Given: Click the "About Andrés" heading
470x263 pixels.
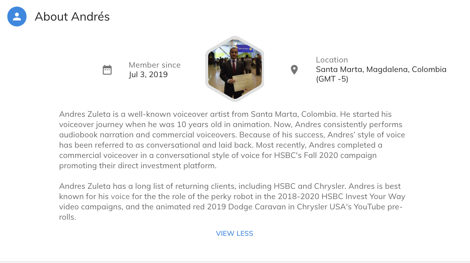Looking at the screenshot, I should click(x=72, y=17).
